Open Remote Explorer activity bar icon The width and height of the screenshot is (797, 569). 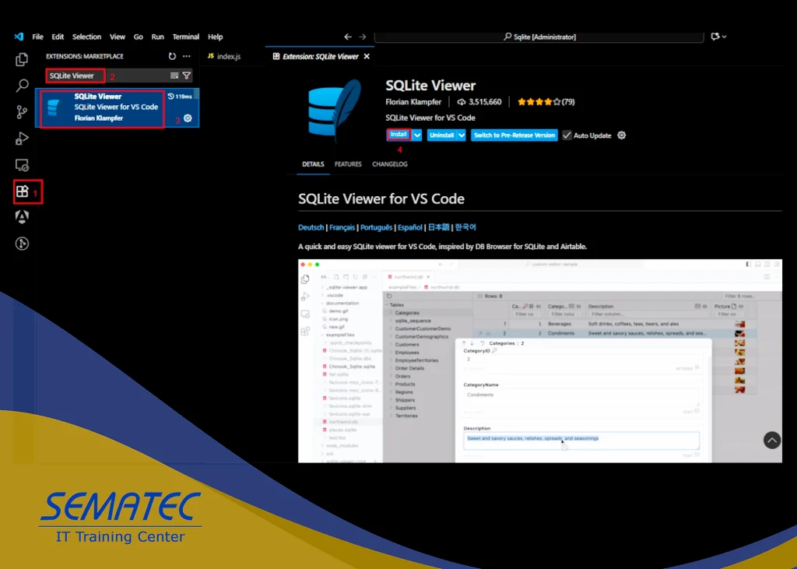[22, 165]
